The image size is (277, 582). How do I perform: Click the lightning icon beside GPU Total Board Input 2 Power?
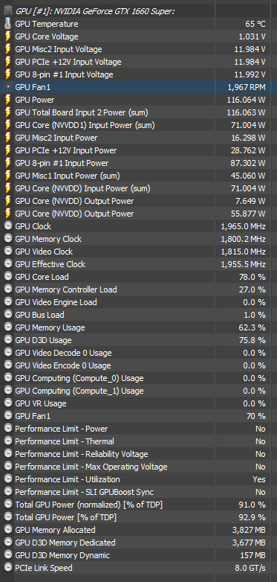pos(7,112)
